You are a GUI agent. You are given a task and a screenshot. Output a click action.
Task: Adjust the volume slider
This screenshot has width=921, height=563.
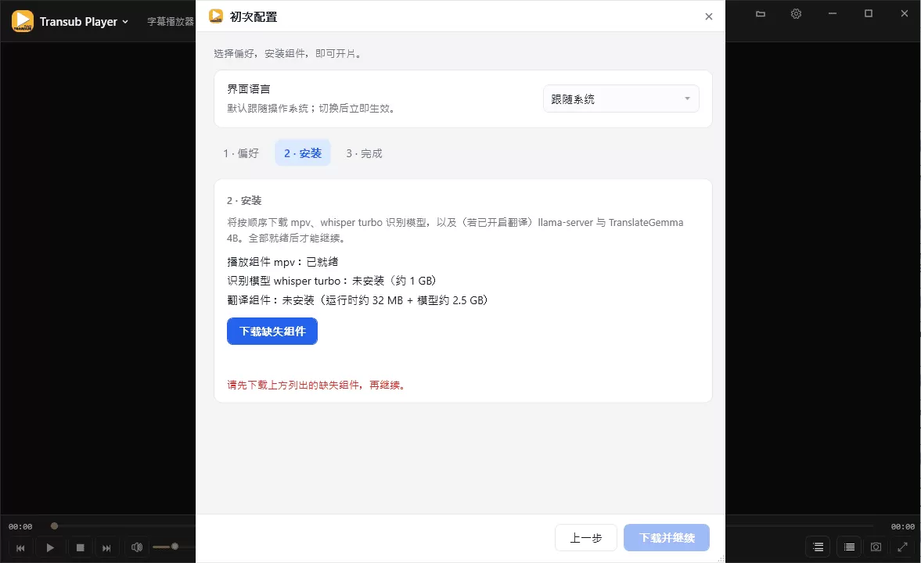coord(173,547)
